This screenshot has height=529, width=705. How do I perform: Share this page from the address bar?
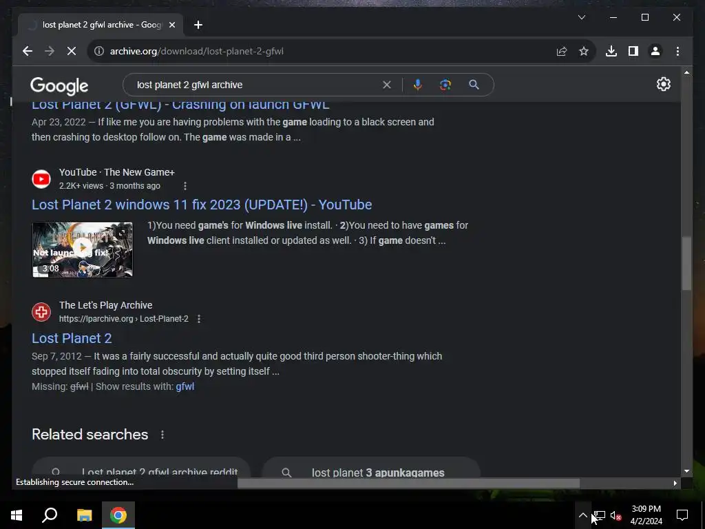562,51
